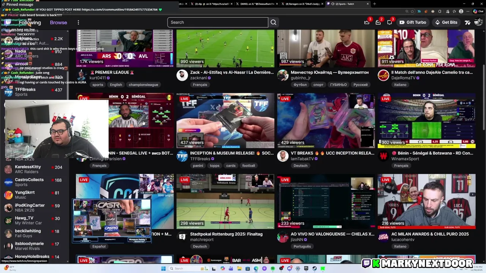This screenshot has width=486, height=273.
Task: Open the Stadtpokal Rottenburg 298 viewers thumbnail
Action: 225,201
